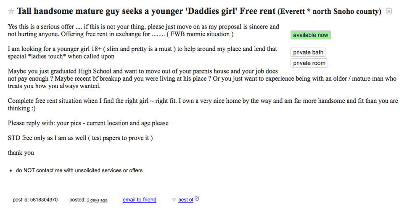Image resolution: width=412 pixels, height=217 pixels.
Task: Click the 'private room' attribute tag
Action: (x=309, y=63)
